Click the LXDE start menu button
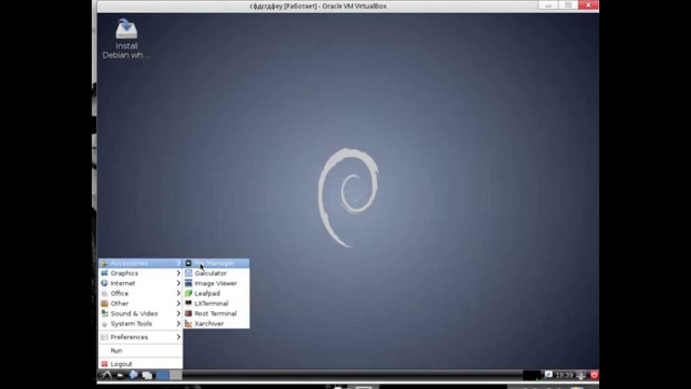Image resolution: width=691 pixels, height=389 pixels. [x=105, y=375]
